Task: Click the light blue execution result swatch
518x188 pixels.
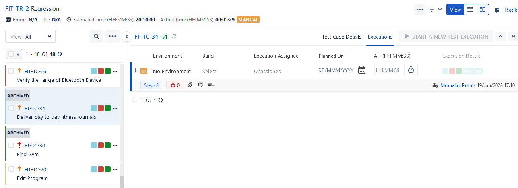Action: [x=445, y=71]
